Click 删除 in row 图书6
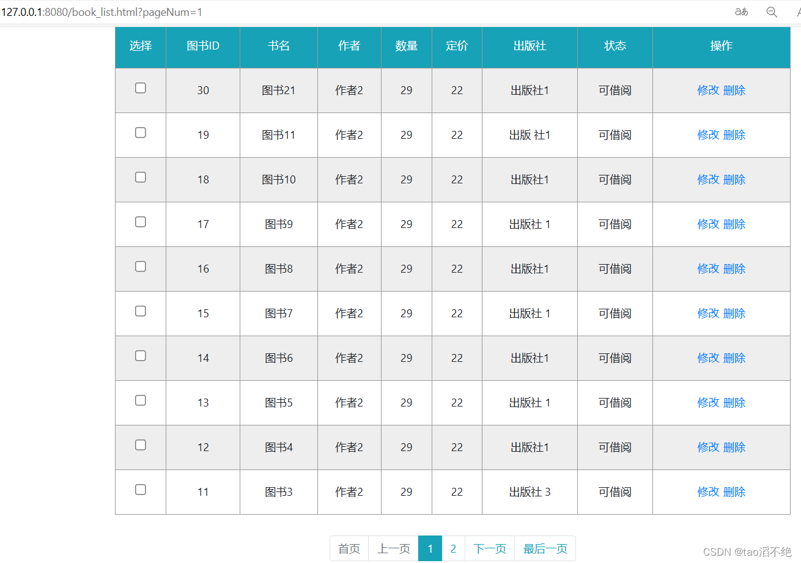 click(x=734, y=358)
